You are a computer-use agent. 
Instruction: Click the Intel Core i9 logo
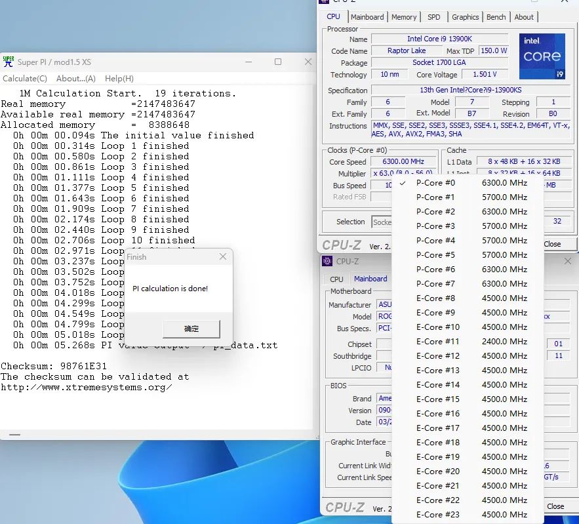(x=542, y=56)
